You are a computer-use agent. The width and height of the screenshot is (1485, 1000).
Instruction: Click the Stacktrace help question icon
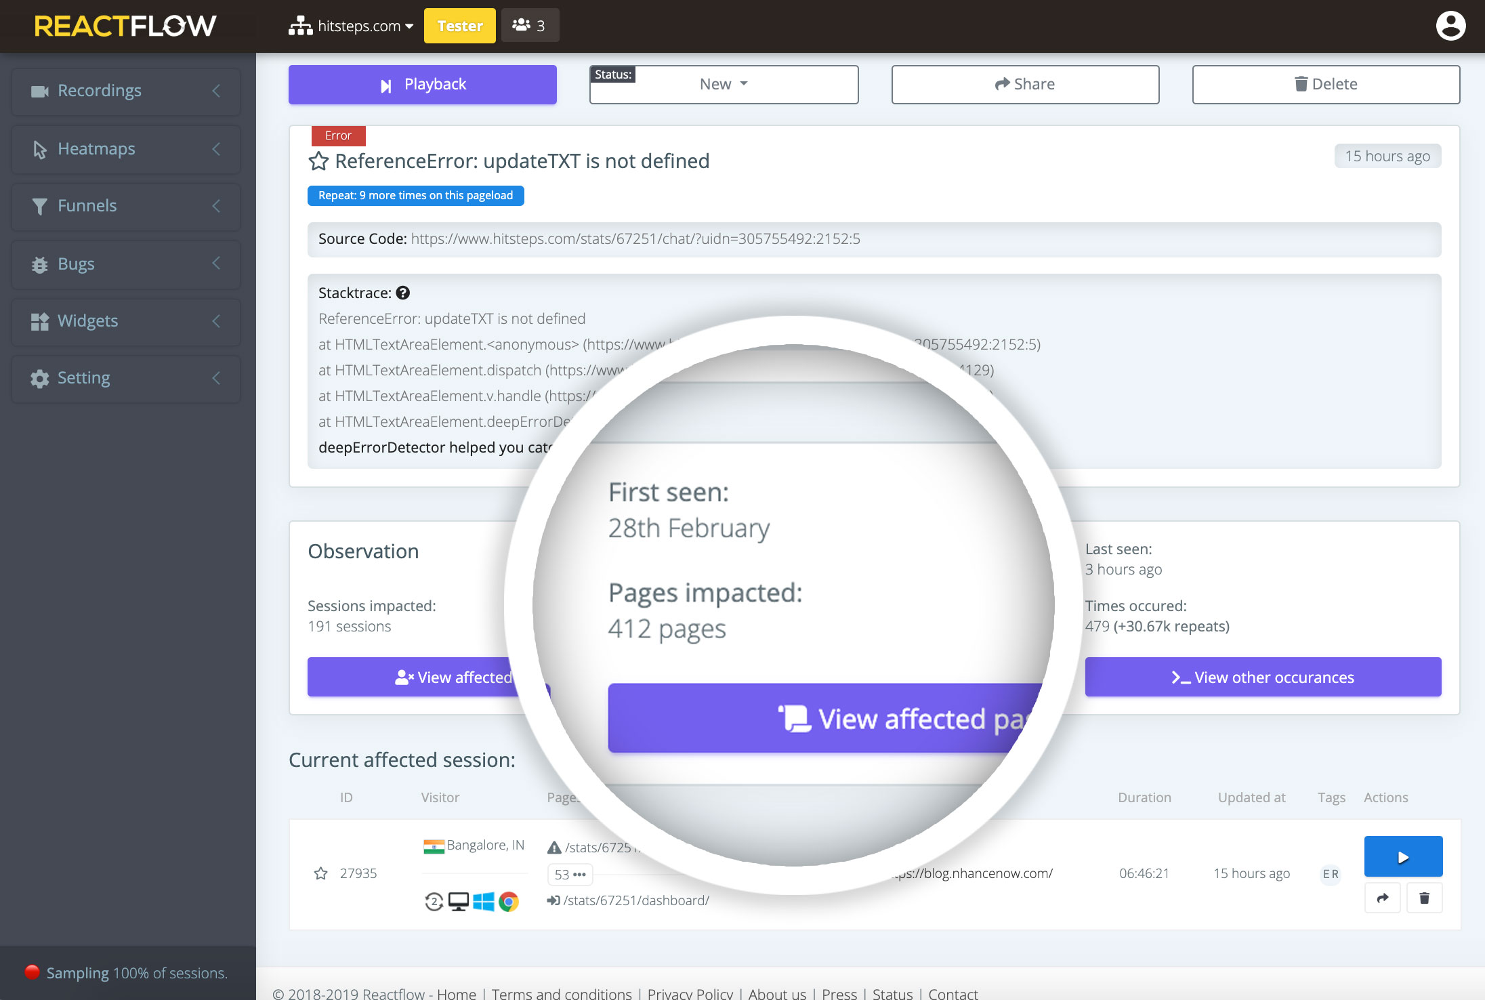pos(403,293)
